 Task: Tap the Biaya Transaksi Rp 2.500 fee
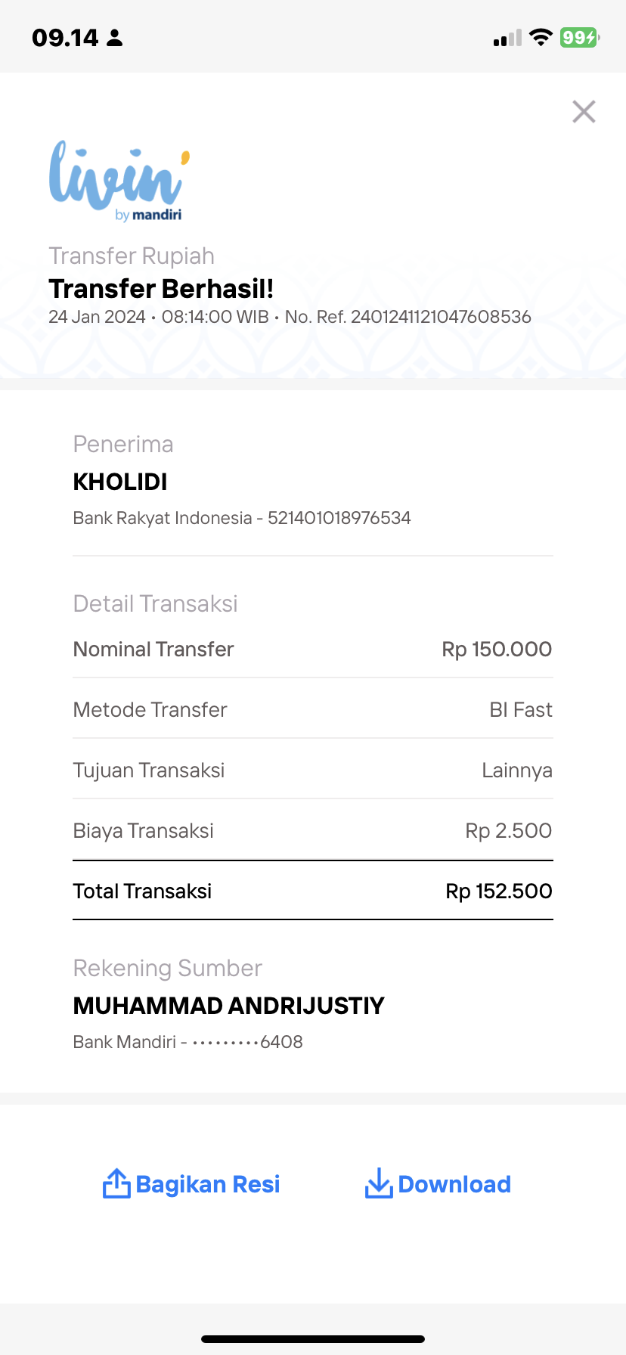[x=508, y=830]
